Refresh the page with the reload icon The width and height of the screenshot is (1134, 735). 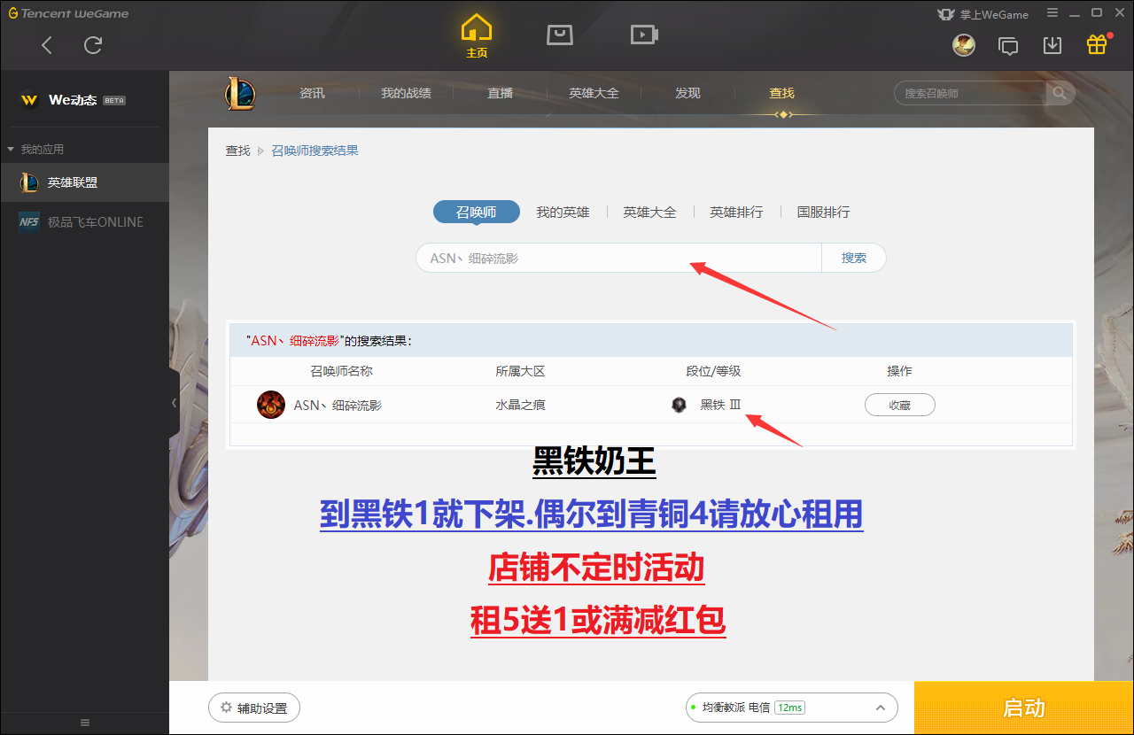pos(93,45)
